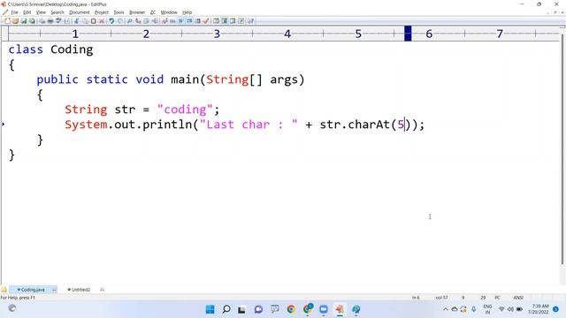Screen dimensions: 566x318
Task: Click the EditPlus taskbar icon
Action: tap(340, 309)
